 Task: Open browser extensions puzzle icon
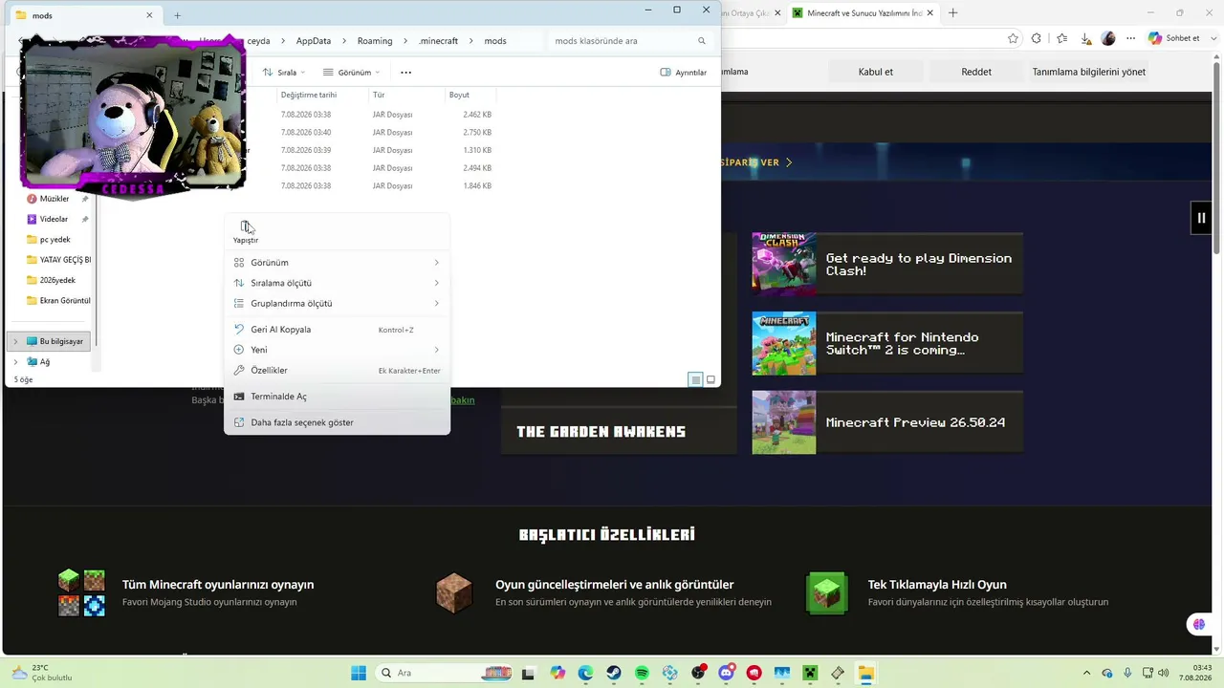(1037, 38)
